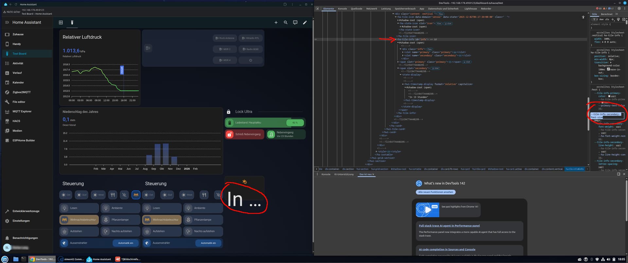
Task: Select the DevTools element inspector icon
Action: pyautogui.click(x=317, y=9)
